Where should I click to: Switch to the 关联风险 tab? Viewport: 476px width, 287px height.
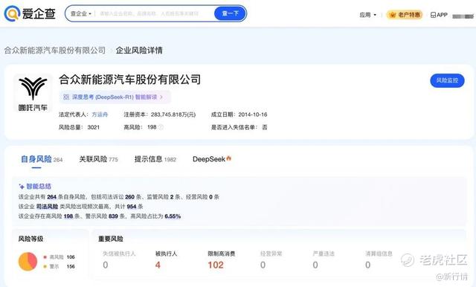click(x=98, y=159)
